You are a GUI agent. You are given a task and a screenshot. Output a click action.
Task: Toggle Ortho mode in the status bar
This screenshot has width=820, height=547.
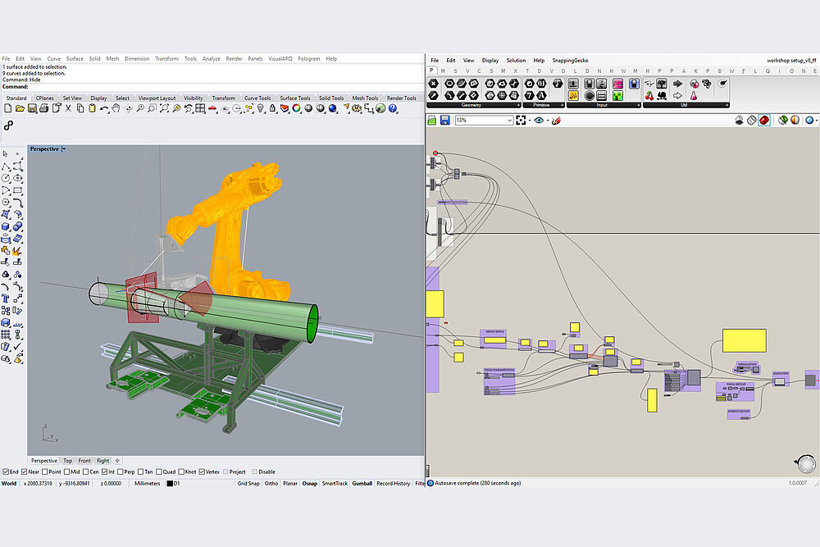(271, 483)
